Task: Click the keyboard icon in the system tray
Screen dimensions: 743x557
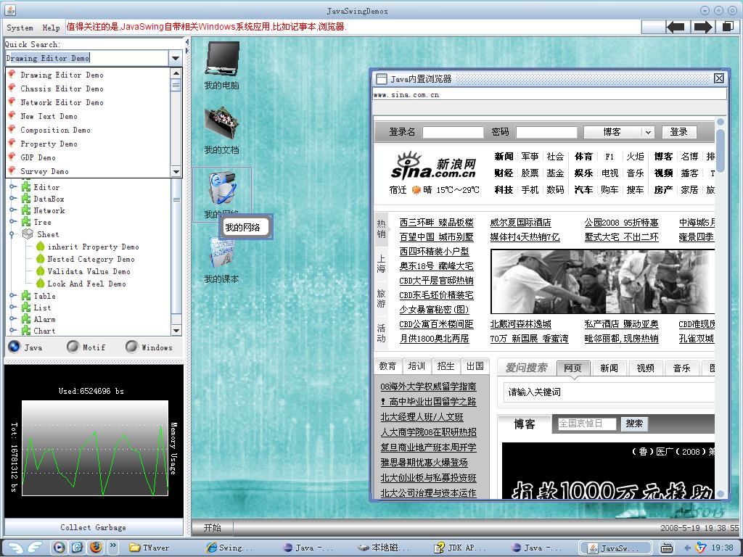Action: point(666,548)
